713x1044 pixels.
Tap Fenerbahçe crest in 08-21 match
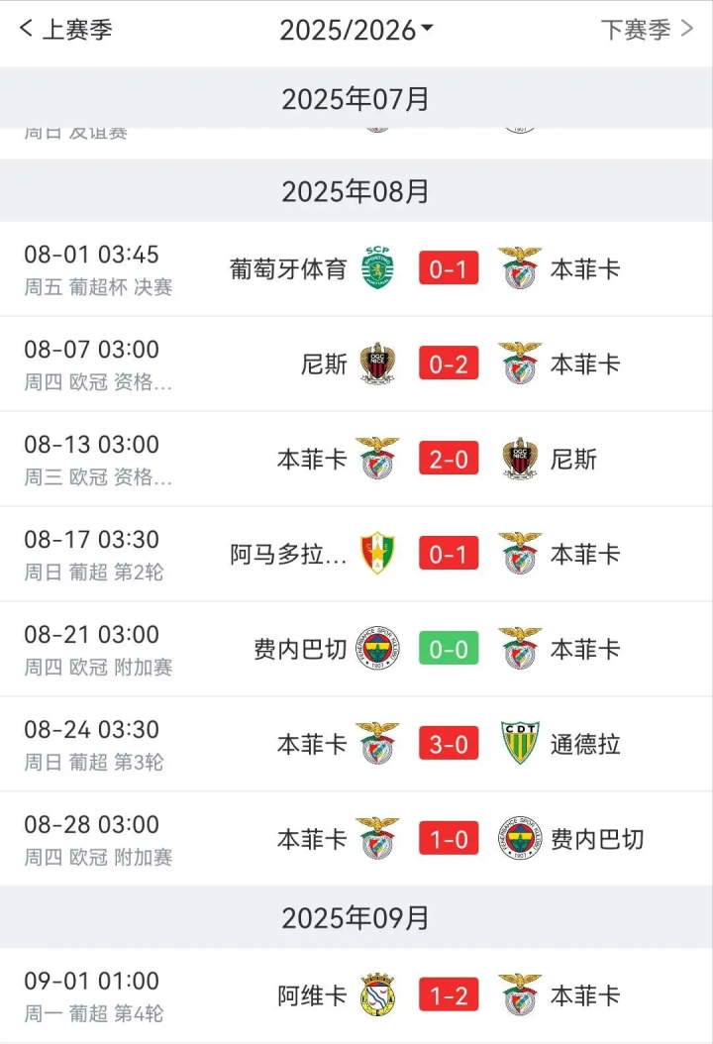point(377,649)
